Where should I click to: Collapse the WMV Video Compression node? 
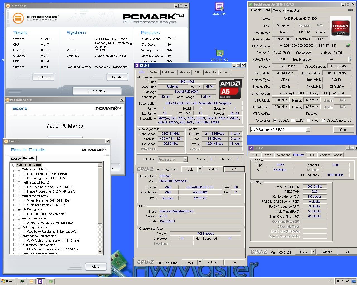coord(19,236)
